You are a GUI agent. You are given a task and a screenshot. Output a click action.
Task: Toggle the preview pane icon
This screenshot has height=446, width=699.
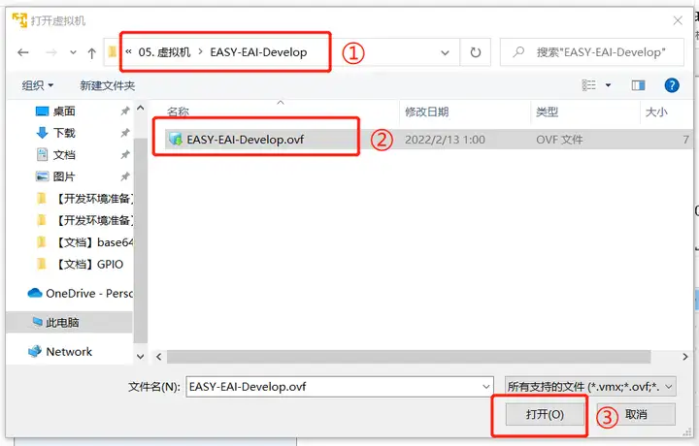pos(639,85)
